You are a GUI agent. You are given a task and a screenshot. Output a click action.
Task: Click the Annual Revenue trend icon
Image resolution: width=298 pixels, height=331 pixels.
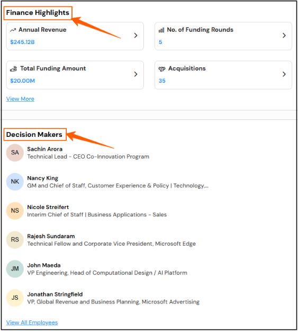[13, 30]
